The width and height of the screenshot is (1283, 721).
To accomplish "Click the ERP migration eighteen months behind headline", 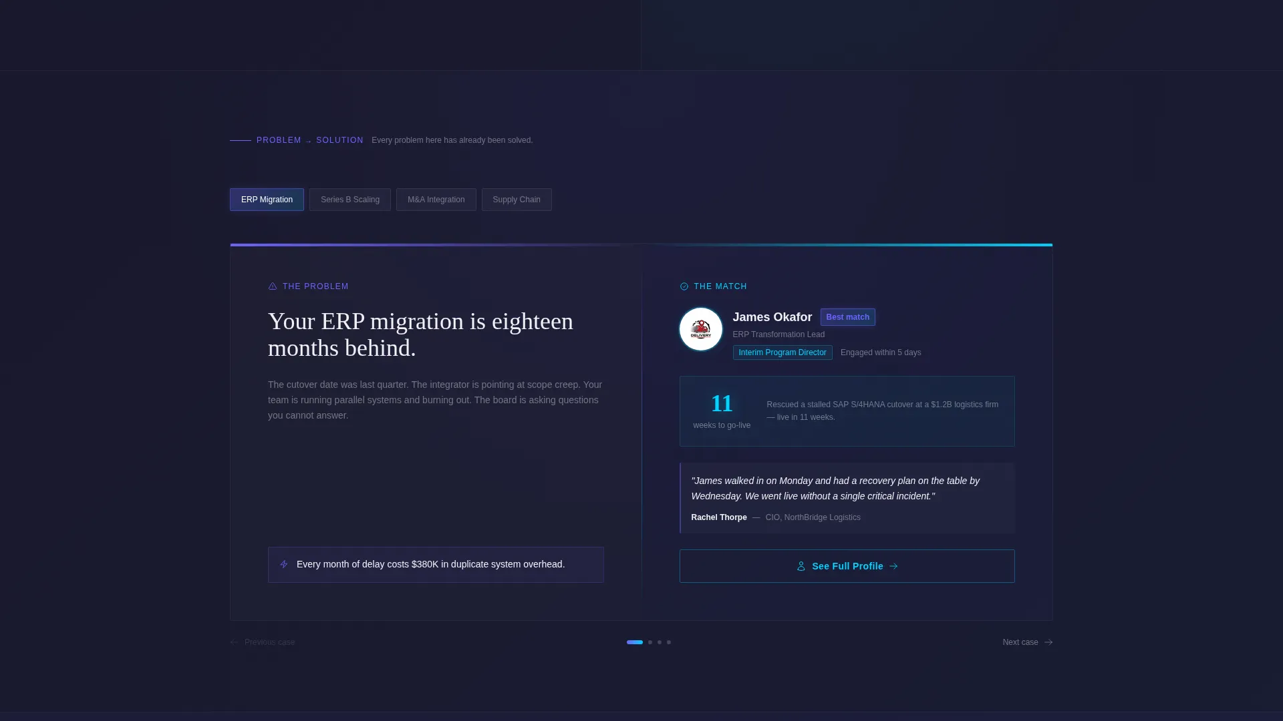I will point(421,334).
